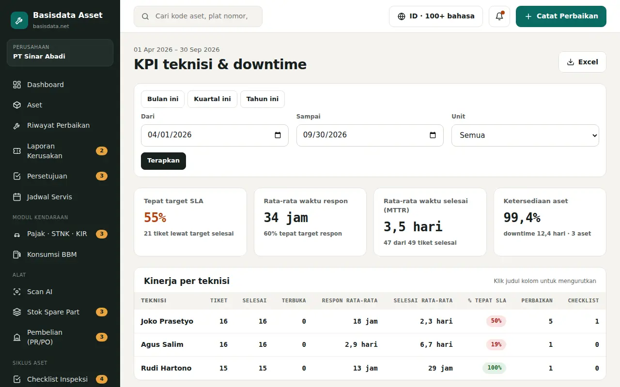Open the Unit dropdown showing Semua
The width and height of the screenshot is (620, 387).
click(525, 135)
